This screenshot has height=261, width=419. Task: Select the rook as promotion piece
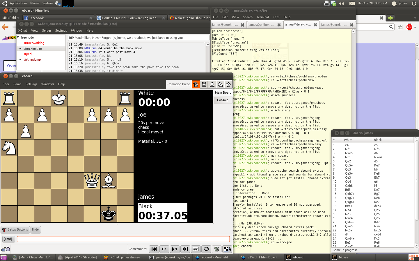[x=204, y=84]
